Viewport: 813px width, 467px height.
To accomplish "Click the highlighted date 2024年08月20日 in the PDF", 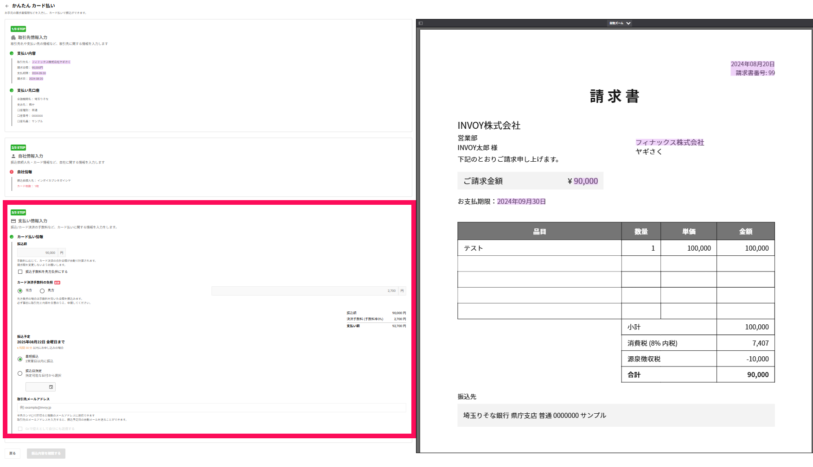I will 753,64.
